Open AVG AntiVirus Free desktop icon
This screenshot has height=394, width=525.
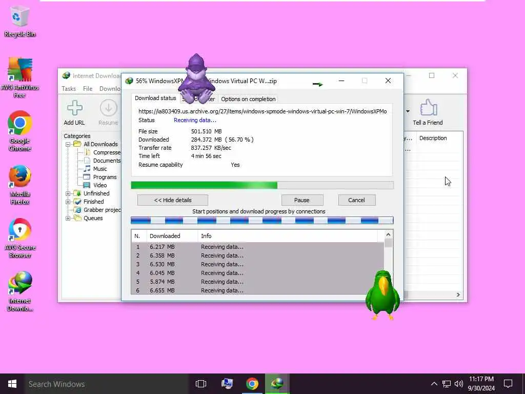click(19, 77)
